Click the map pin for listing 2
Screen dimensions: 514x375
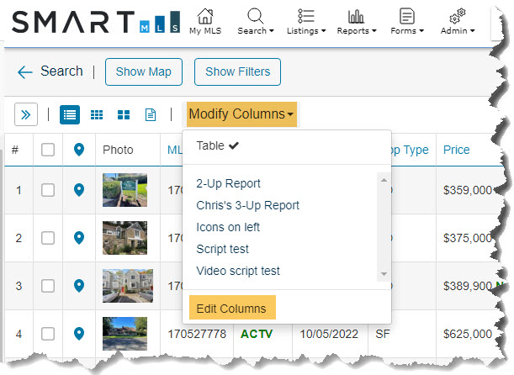point(79,238)
